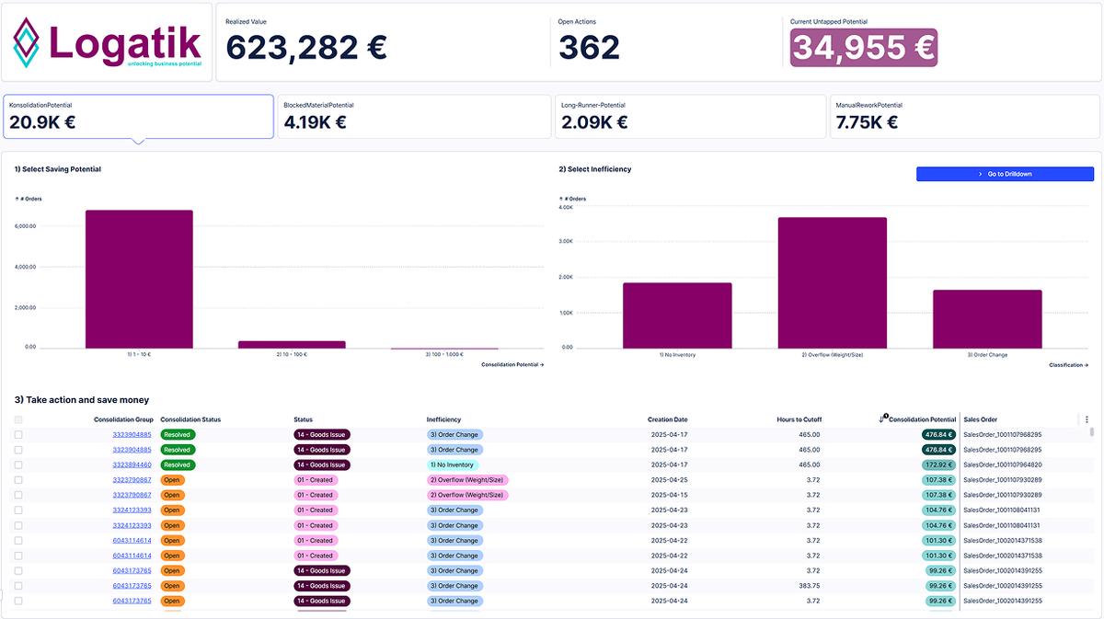Click the Logatik logo
This screenshot has height=619, width=1104.
click(x=107, y=42)
